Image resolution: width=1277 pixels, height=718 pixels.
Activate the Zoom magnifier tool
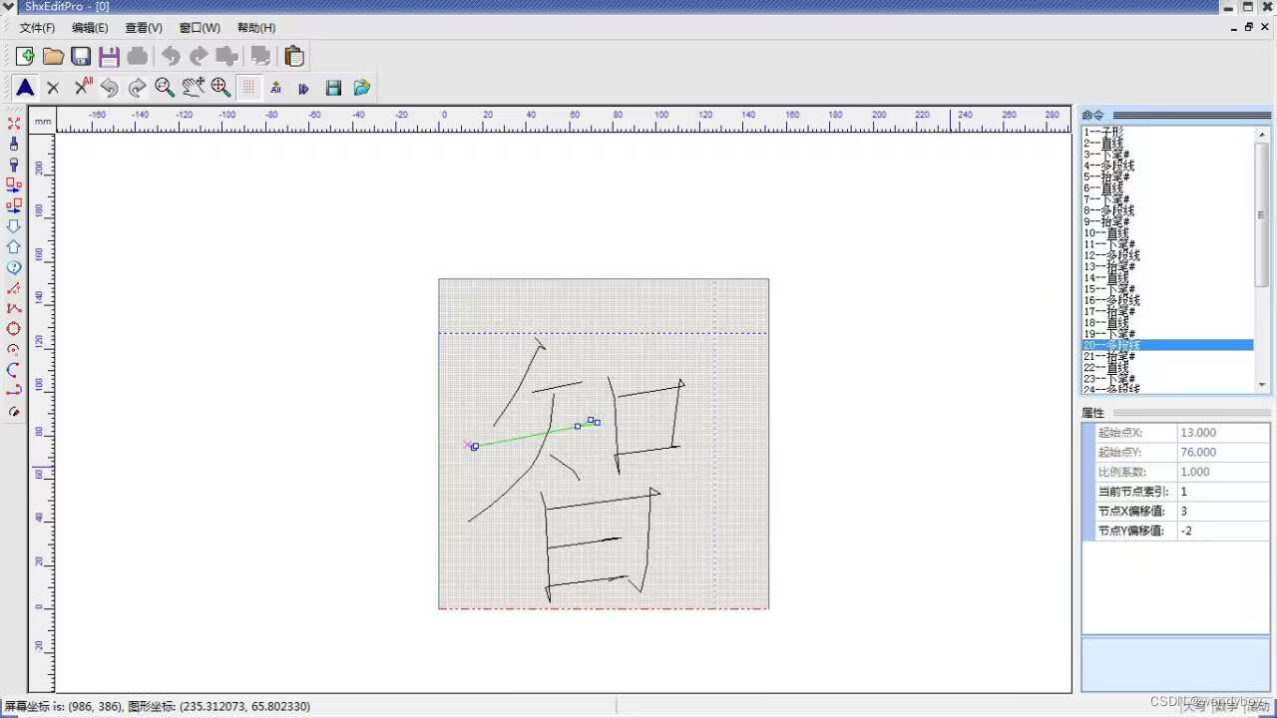[x=165, y=88]
